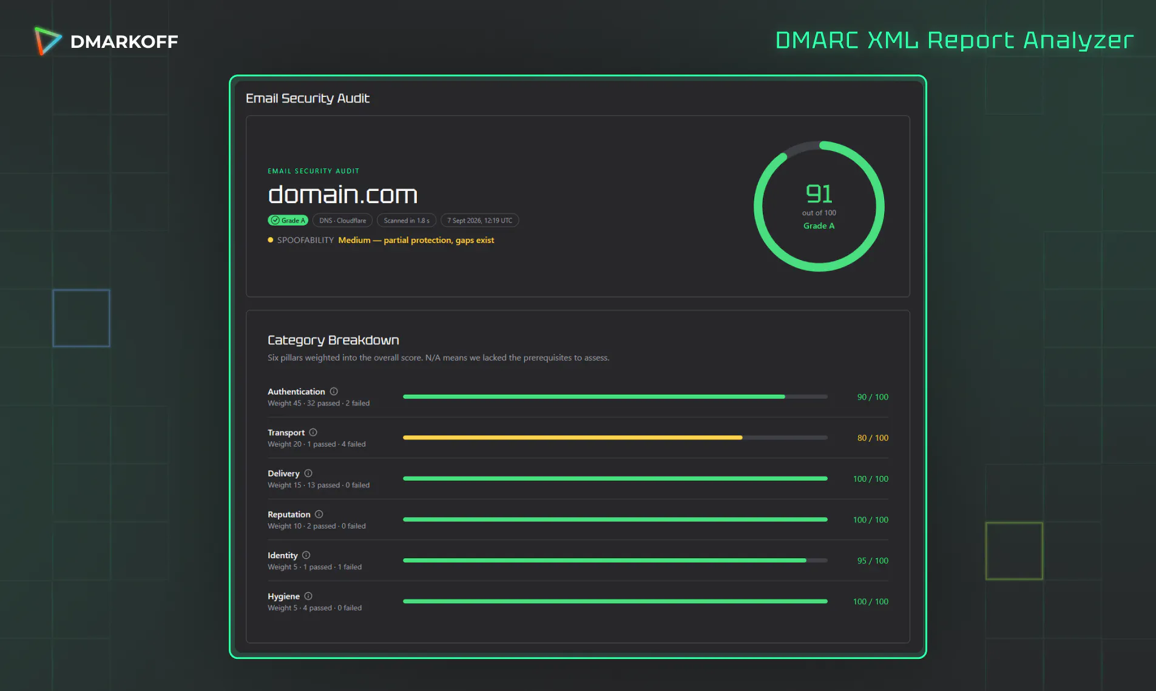
Task: Click the circular 91 score gauge
Action: click(x=819, y=206)
